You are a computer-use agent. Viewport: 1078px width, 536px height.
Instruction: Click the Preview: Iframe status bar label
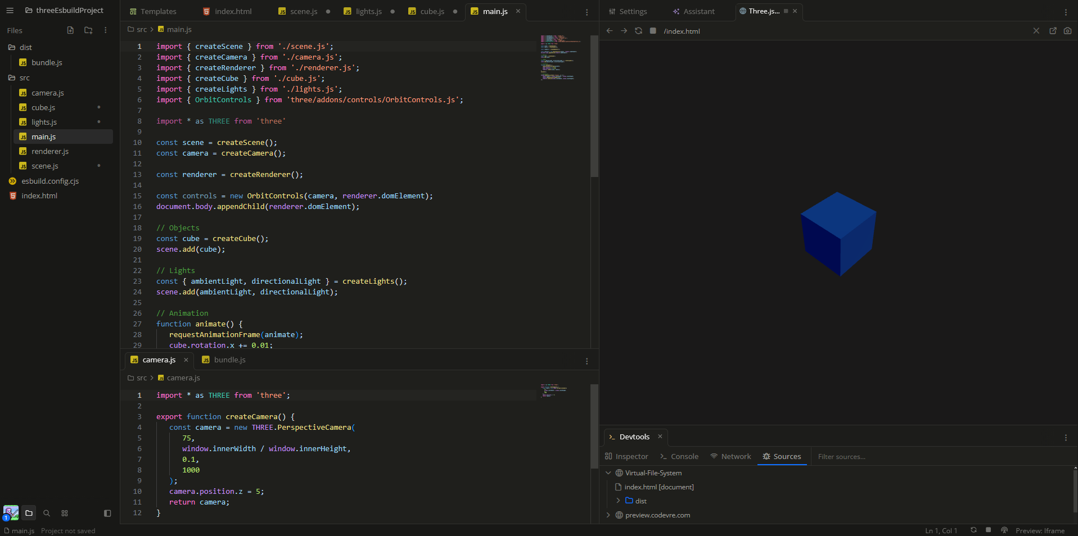[1040, 531]
